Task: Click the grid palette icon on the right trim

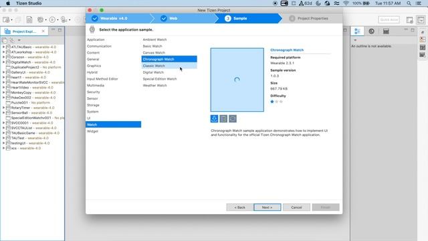Action: tap(423, 39)
